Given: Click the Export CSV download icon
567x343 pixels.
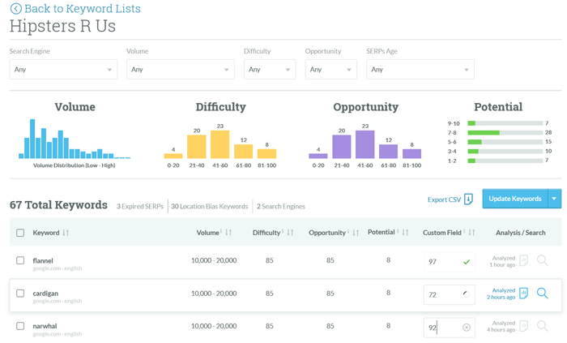Looking at the screenshot, I should [468, 199].
